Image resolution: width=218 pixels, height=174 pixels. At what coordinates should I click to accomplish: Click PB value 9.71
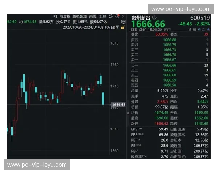tap(165, 151)
